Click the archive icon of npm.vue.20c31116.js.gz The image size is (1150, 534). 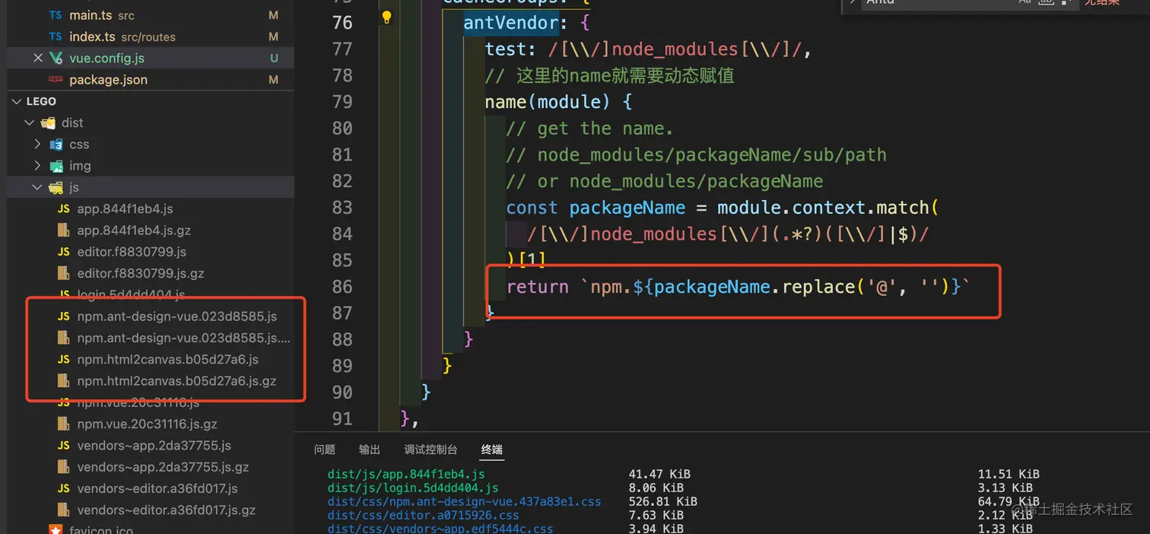pos(64,424)
